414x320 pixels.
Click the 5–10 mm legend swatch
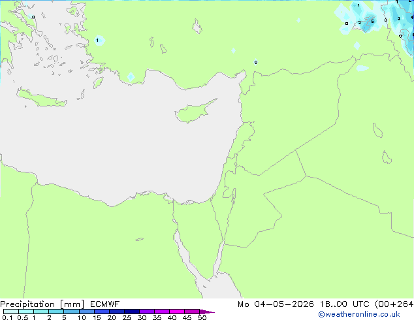[x=71, y=312]
